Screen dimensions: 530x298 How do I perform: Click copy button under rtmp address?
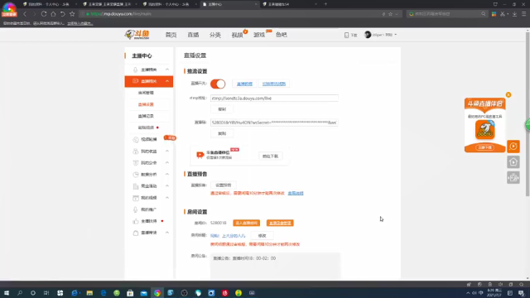click(222, 109)
